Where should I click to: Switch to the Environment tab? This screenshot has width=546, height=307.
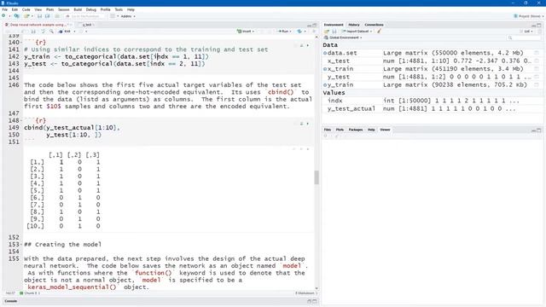click(x=334, y=25)
